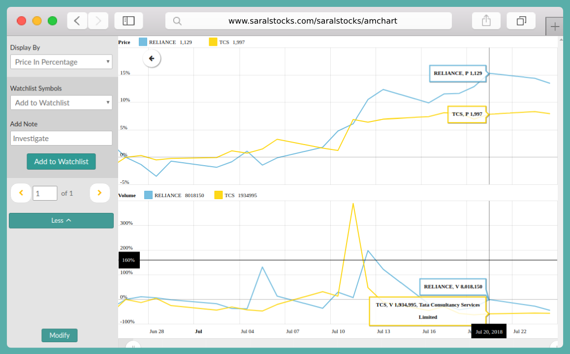Click the search magnifier in address bar
Image resolution: width=570 pixels, height=354 pixels.
click(177, 21)
